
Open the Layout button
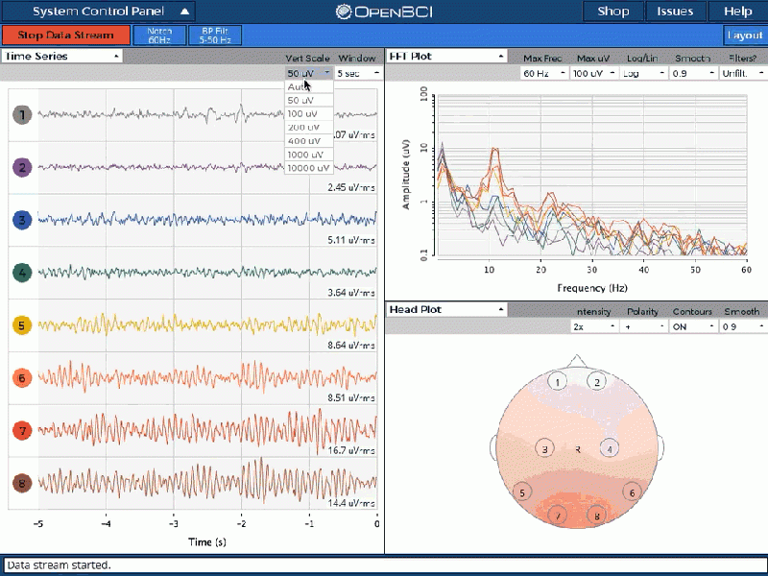(745, 36)
